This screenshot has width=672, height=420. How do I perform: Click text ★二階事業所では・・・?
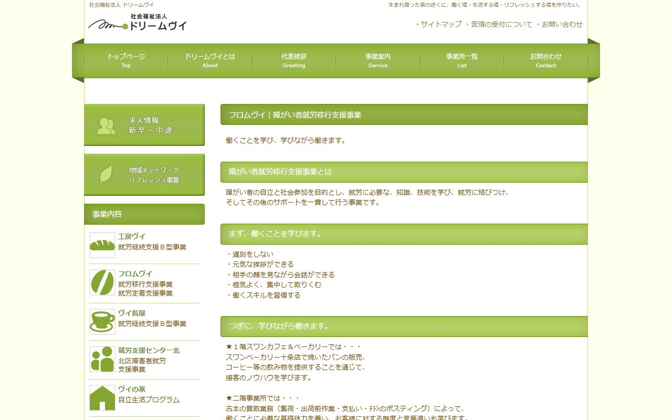(x=262, y=398)
